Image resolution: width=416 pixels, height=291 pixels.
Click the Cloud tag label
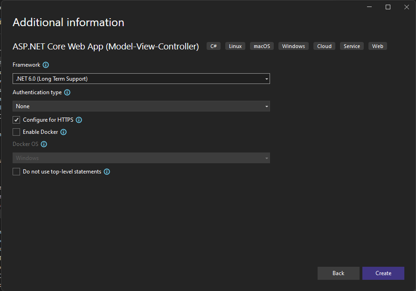(324, 46)
